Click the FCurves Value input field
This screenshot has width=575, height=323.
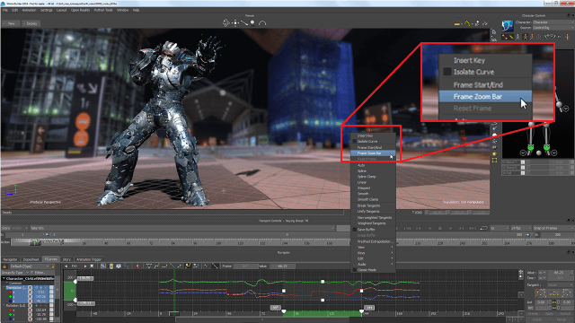(282, 266)
